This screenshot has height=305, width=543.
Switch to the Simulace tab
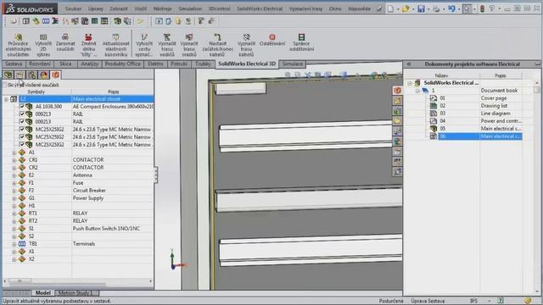coord(292,64)
